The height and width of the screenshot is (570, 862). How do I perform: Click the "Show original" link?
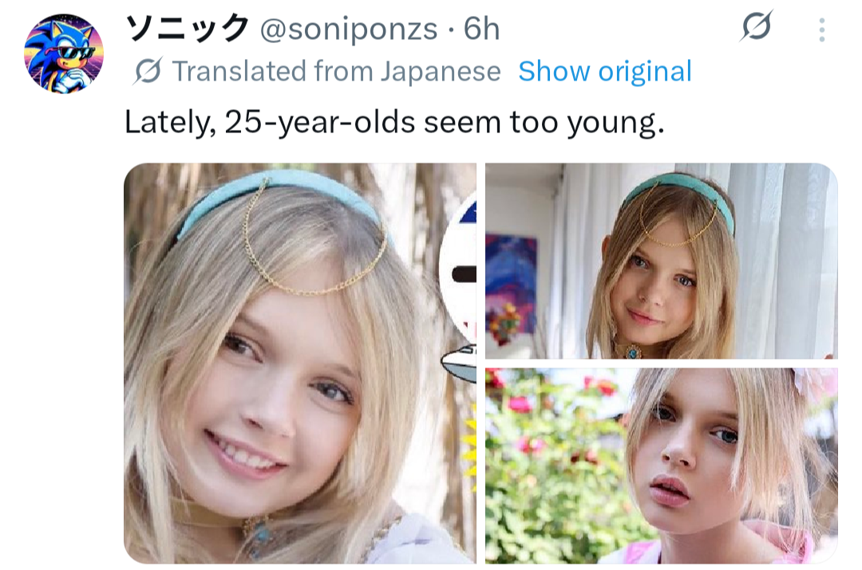(x=605, y=72)
